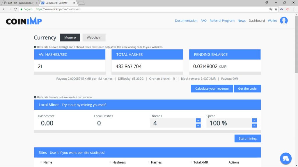
Task: Sort sites table by Name
Action: click(47, 162)
